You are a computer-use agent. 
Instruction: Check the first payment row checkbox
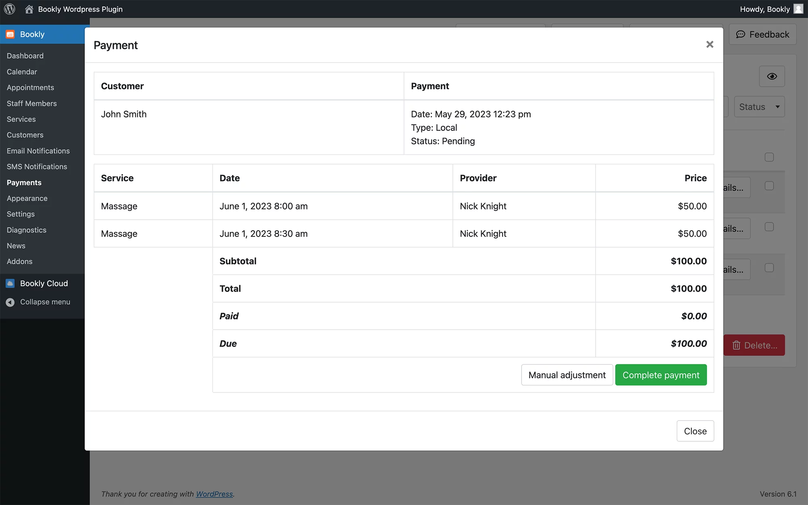click(769, 186)
